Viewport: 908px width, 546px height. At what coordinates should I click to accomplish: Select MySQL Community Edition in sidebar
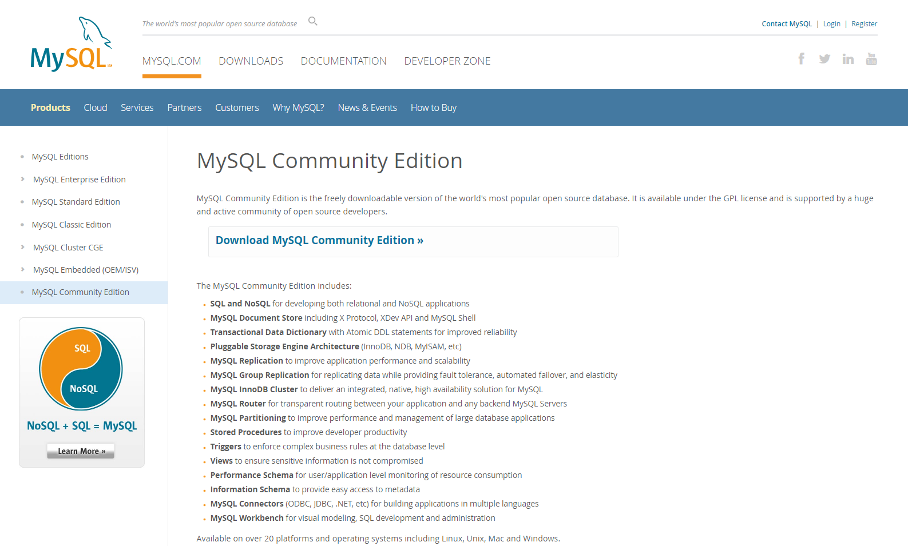pyautogui.click(x=81, y=292)
